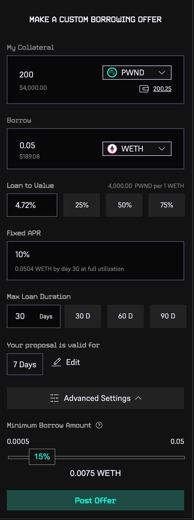194x520 pixels.
Task: Click the pencil edit icon
Action: [57, 362]
